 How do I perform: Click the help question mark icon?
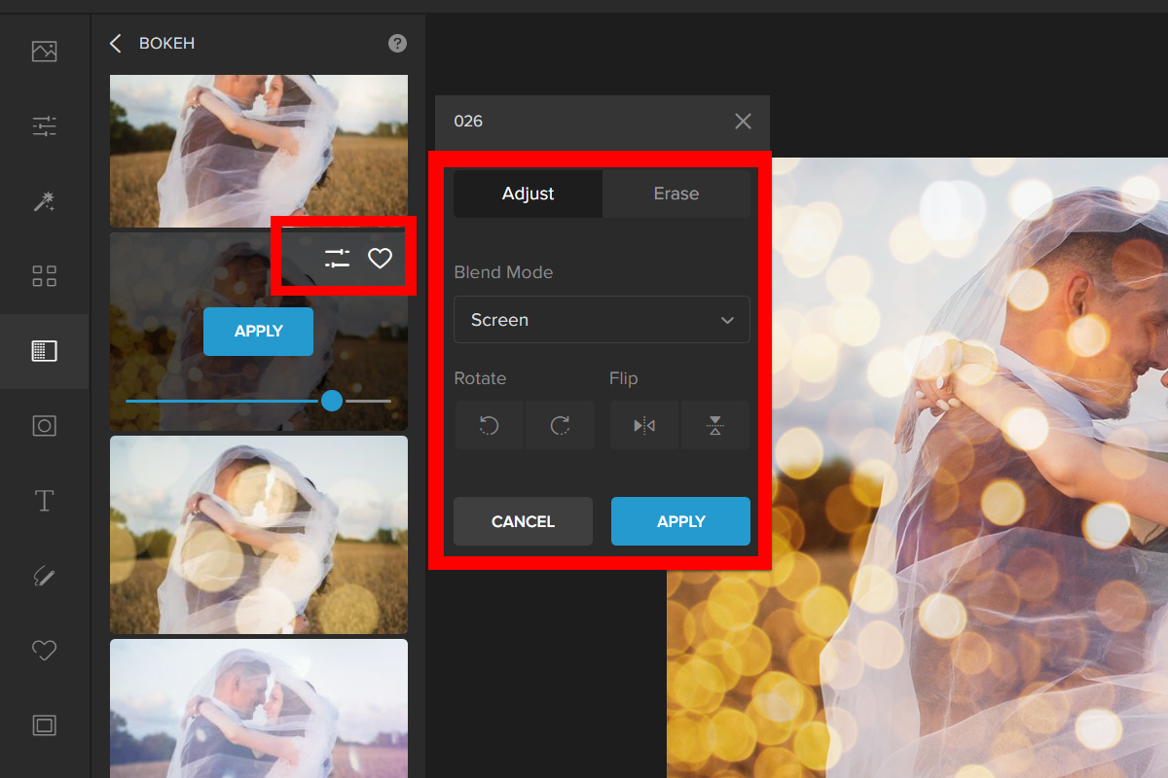click(x=397, y=44)
